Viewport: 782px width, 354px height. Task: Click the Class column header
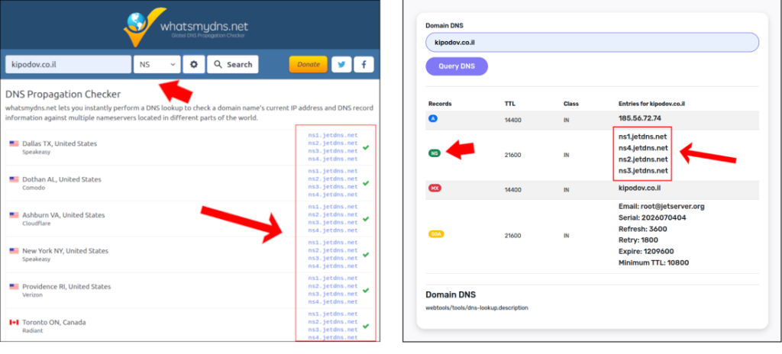click(x=571, y=105)
